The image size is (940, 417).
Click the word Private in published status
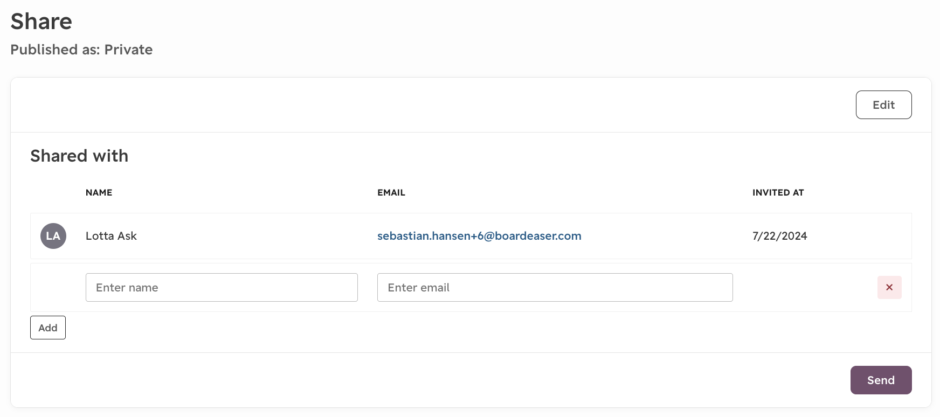pyautogui.click(x=128, y=50)
